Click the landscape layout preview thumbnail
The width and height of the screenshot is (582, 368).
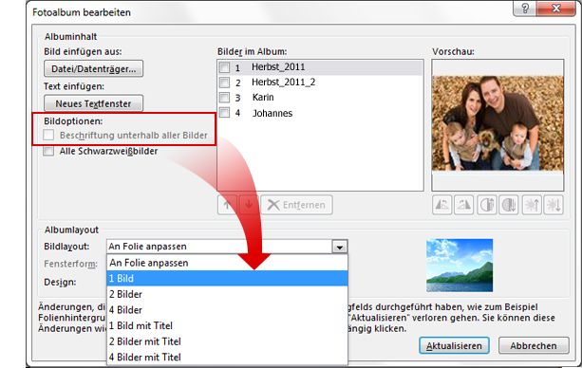pos(460,266)
